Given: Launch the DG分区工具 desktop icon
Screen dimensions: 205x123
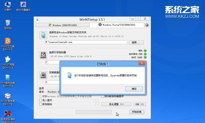Looking at the screenshot, I should [x=8, y=44].
